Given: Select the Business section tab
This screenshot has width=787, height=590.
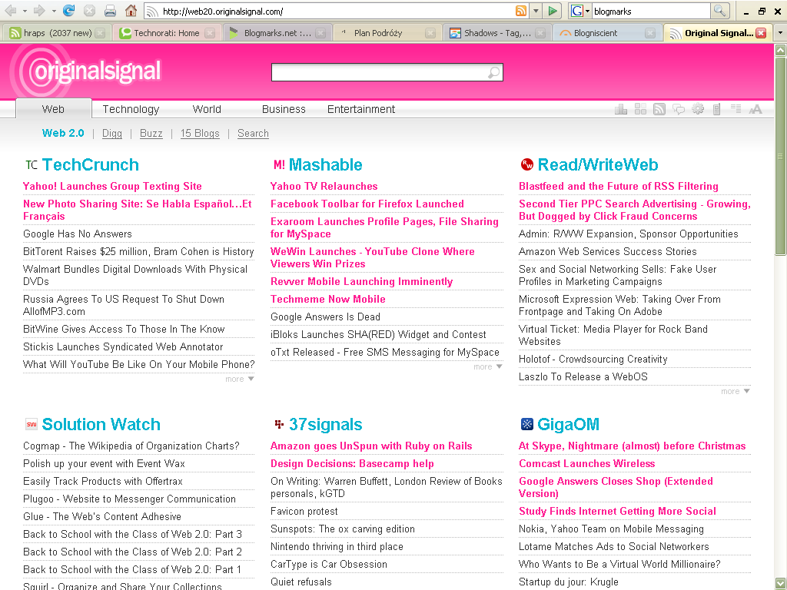Looking at the screenshot, I should [x=284, y=109].
